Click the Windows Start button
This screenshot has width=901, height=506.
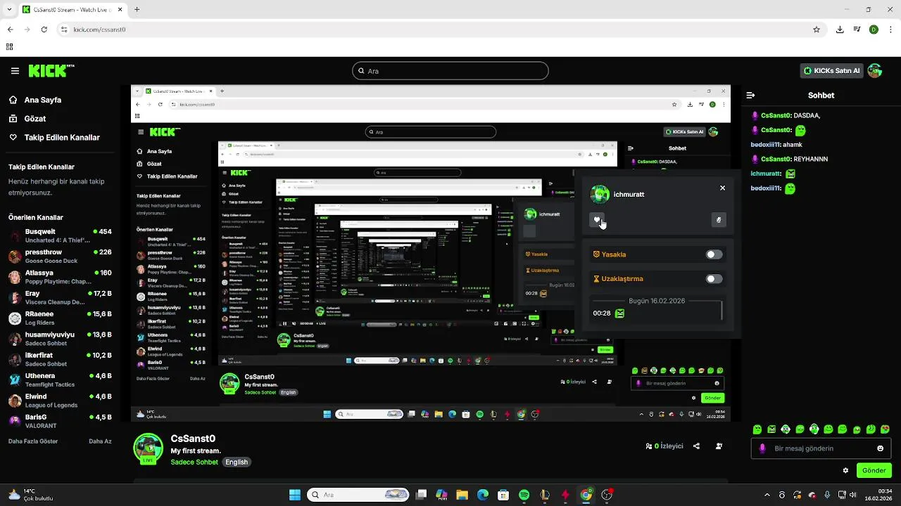click(295, 495)
